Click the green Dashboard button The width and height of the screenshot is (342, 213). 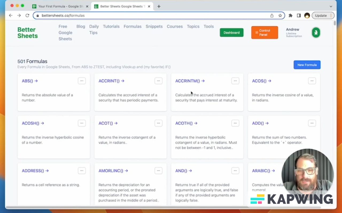(232, 32)
